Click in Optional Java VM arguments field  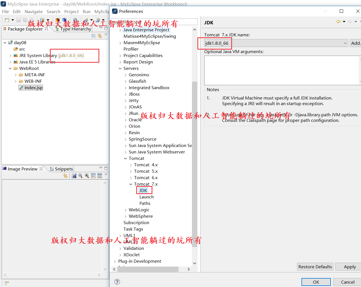coord(281,70)
